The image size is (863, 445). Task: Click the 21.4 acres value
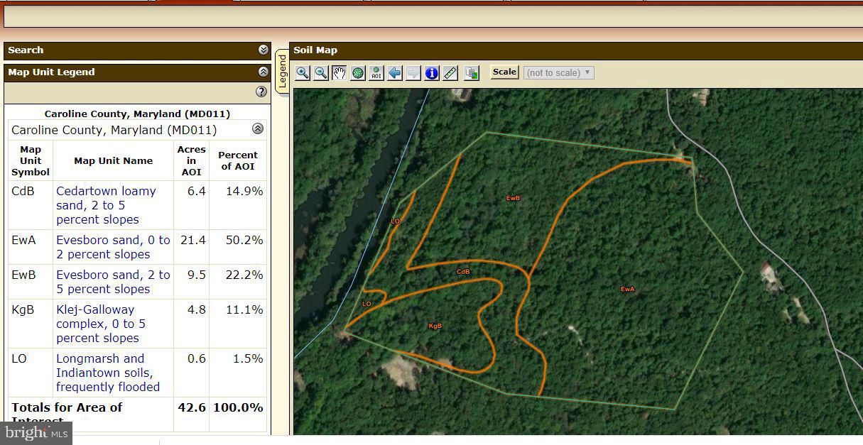click(x=193, y=240)
